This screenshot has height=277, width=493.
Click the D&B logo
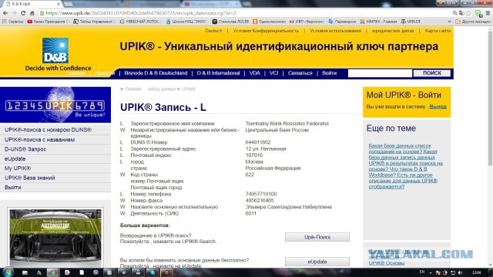click(x=55, y=51)
